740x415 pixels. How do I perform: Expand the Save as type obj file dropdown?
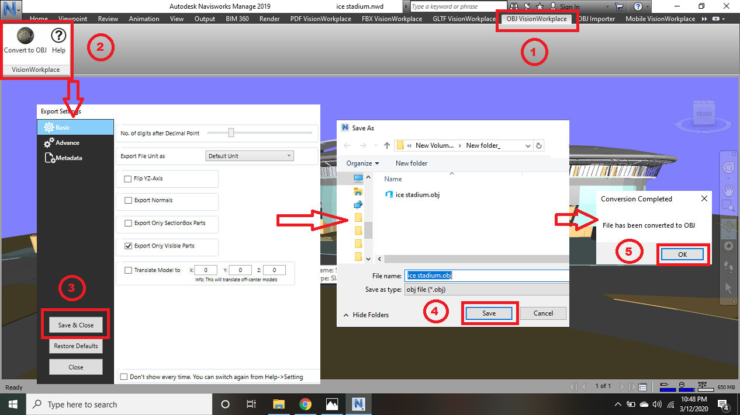(486, 290)
